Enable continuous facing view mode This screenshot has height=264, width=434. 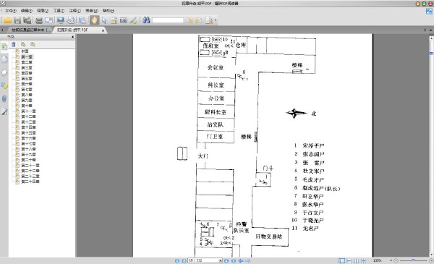coord(363,260)
